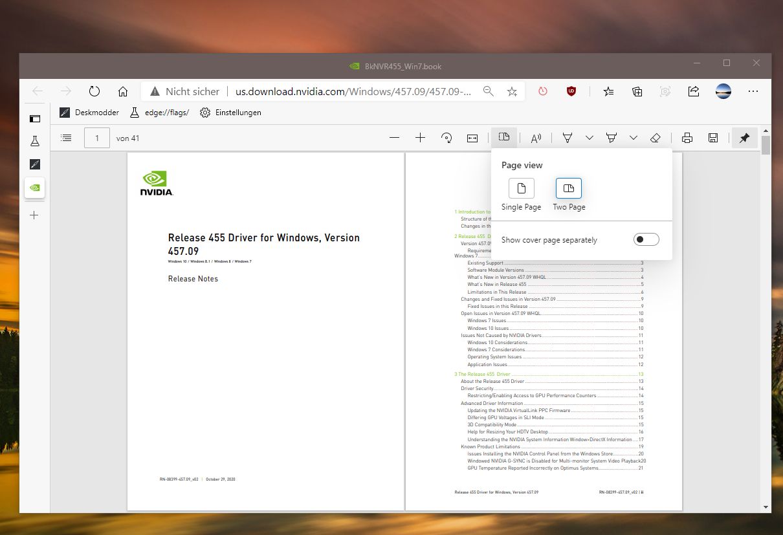Viewport: 783px width, 535px height.
Task: Click the 'Nicht sicher' security warning
Action: [185, 92]
